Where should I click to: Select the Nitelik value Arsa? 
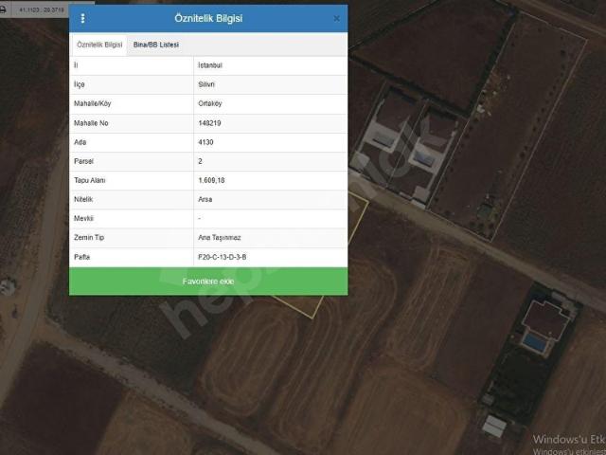pos(205,199)
